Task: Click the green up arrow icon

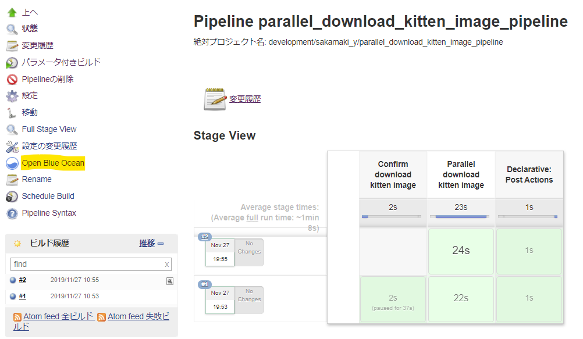Action: (12, 12)
